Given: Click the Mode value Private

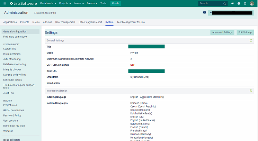Looking at the screenshot, I should pos(134,53).
